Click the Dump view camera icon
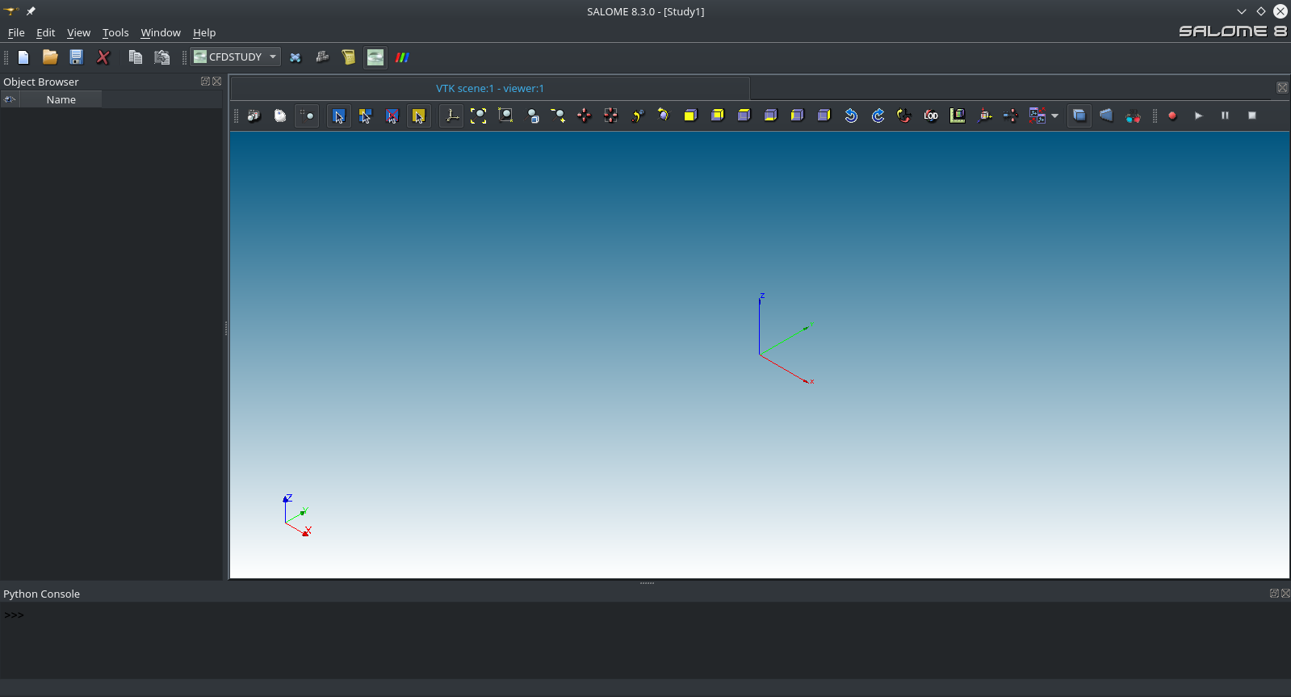 click(x=254, y=115)
